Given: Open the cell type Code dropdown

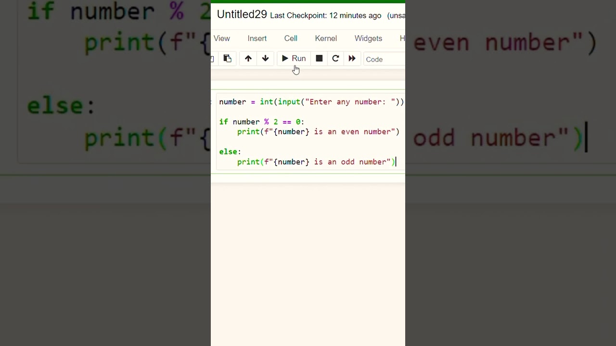Looking at the screenshot, I should coord(384,59).
